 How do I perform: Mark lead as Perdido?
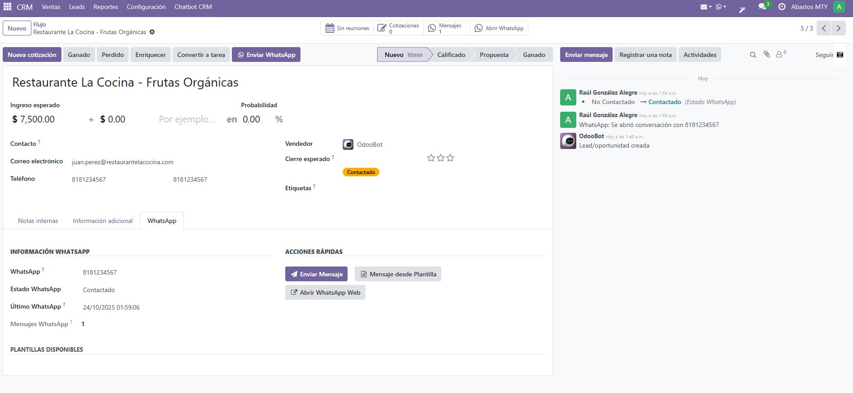click(x=113, y=55)
